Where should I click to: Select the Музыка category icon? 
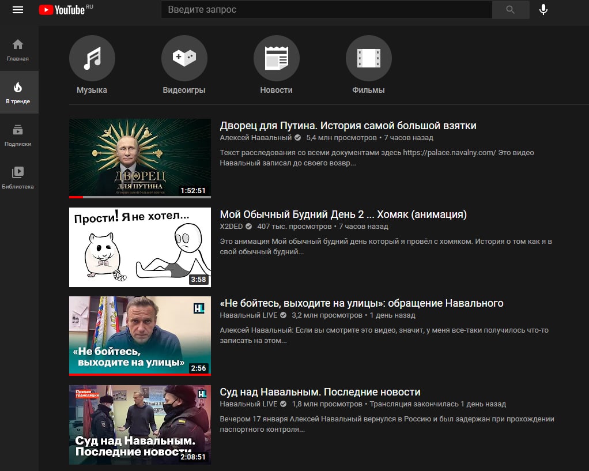click(92, 58)
